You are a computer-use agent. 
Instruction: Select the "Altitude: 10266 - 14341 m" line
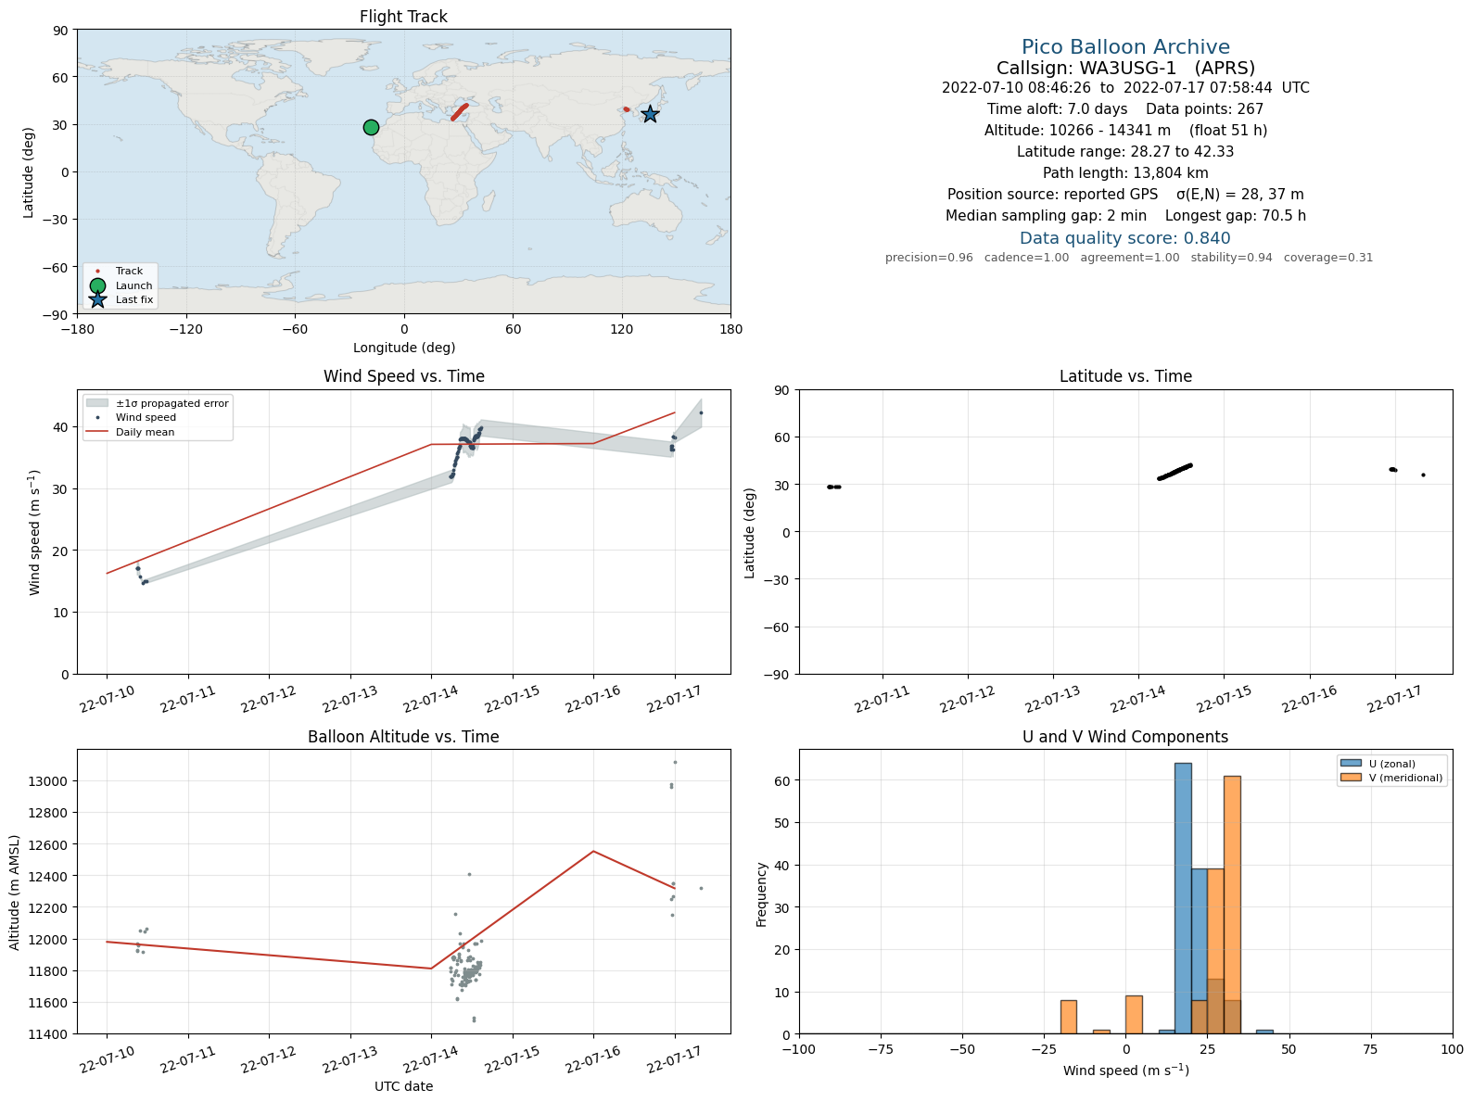point(1125,131)
